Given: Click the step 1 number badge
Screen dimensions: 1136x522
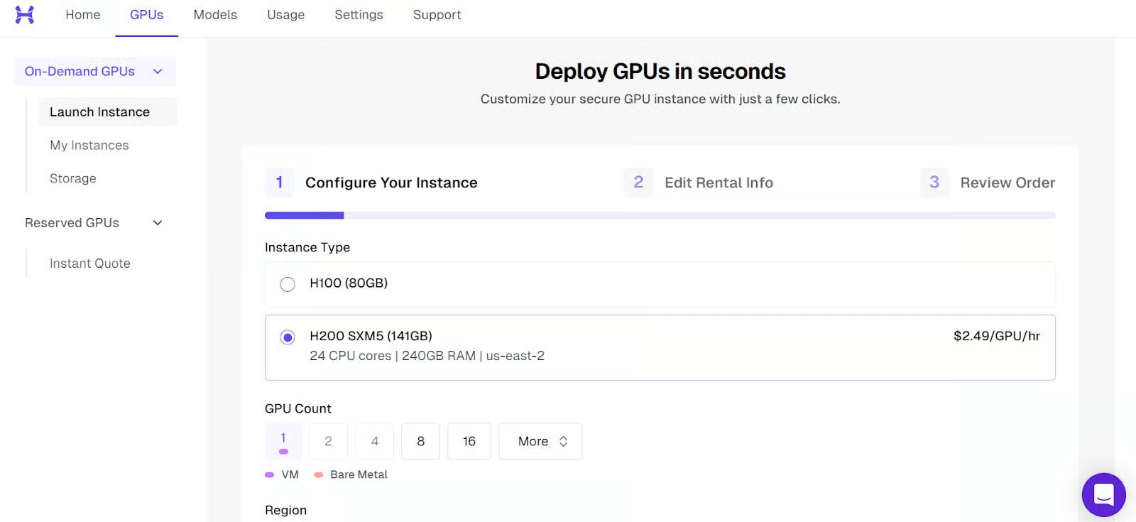Looking at the screenshot, I should 279,183.
